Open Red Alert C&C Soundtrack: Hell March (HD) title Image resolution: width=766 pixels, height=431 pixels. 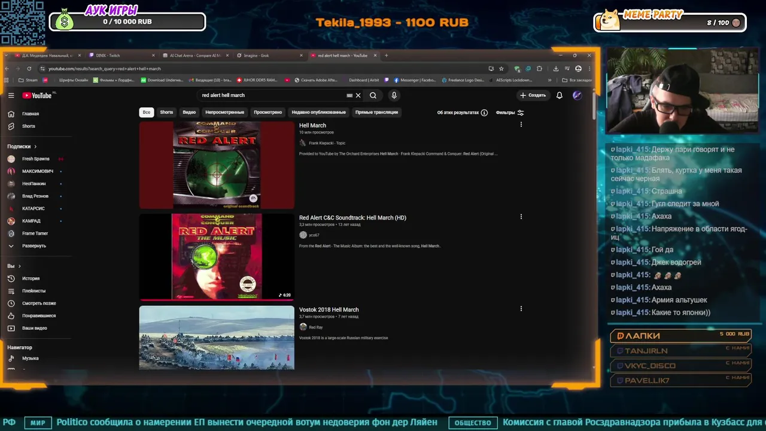point(352,218)
